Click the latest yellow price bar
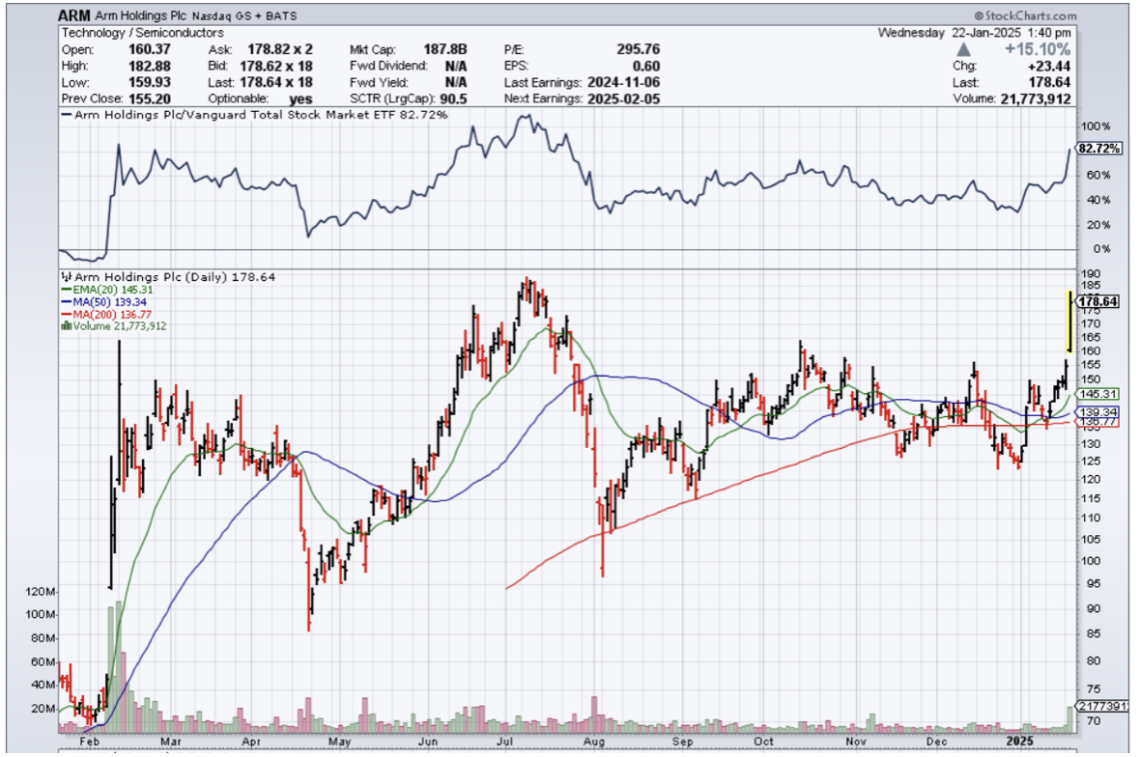Image resolution: width=1140 pixels, height=757 pixels. pyautogui.click(x=1069, y=321)
